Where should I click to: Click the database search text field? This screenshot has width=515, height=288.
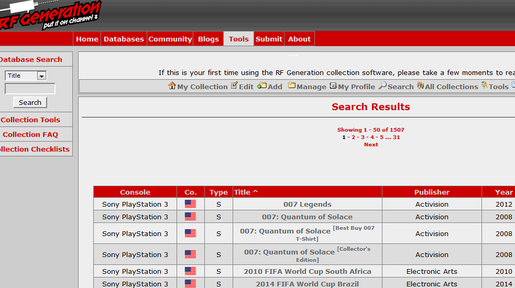click(30, 89)
